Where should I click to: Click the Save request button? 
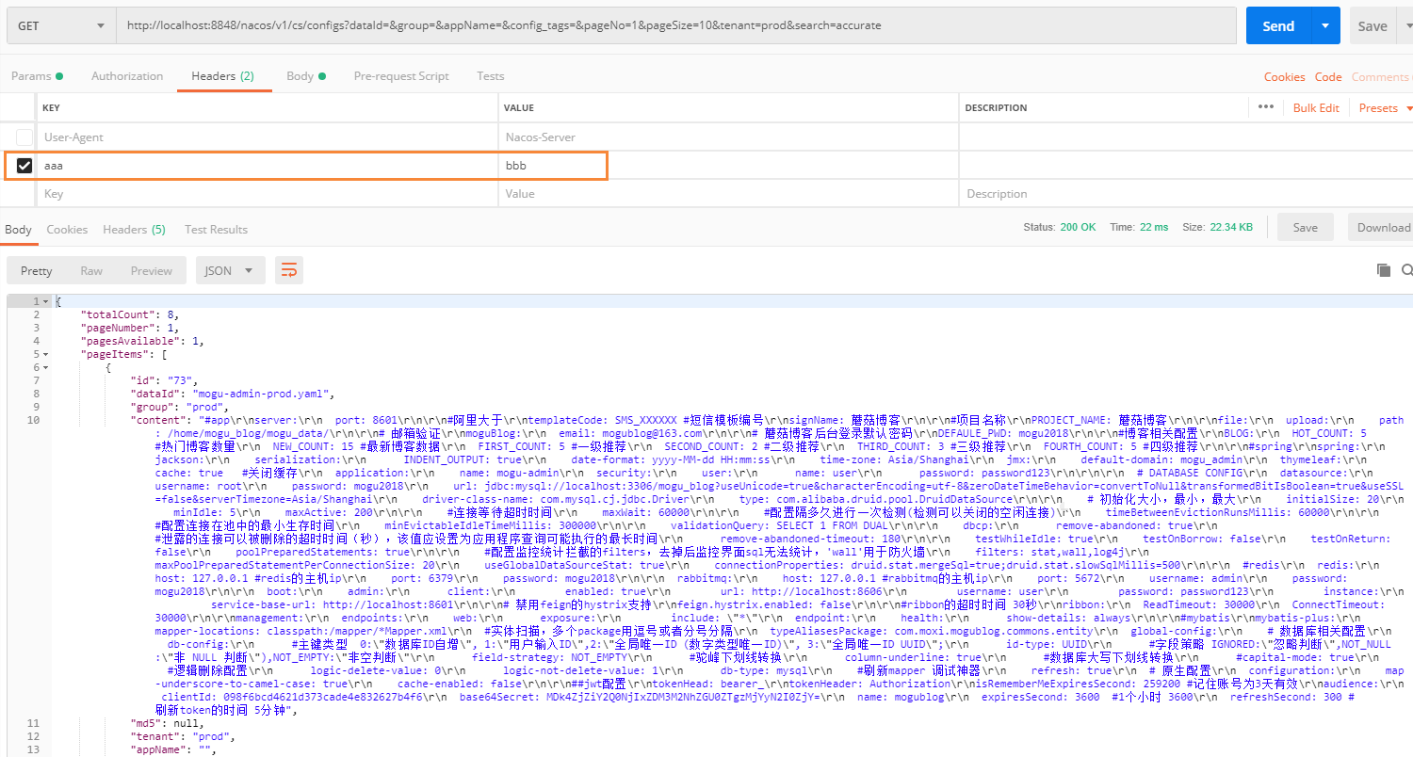(x=1372, y=26)
